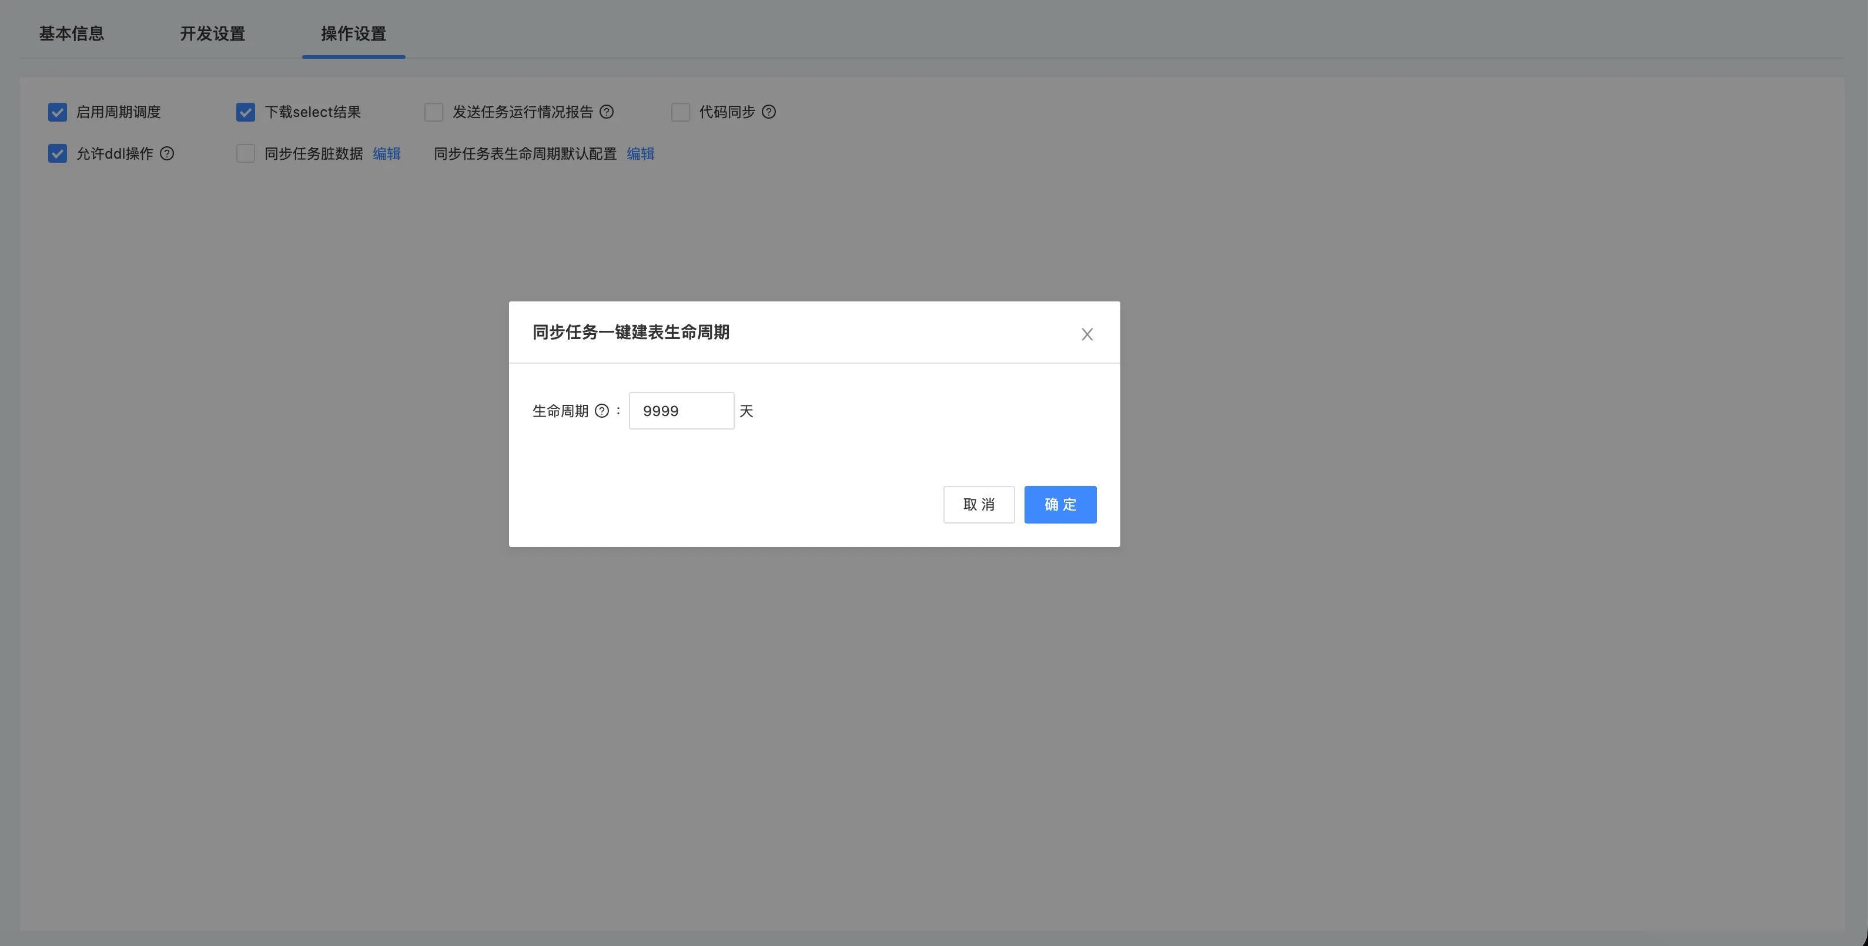1868x946 pixels.
Task: Confirm with the 确定 button
Action: (x=1059, y=505)
